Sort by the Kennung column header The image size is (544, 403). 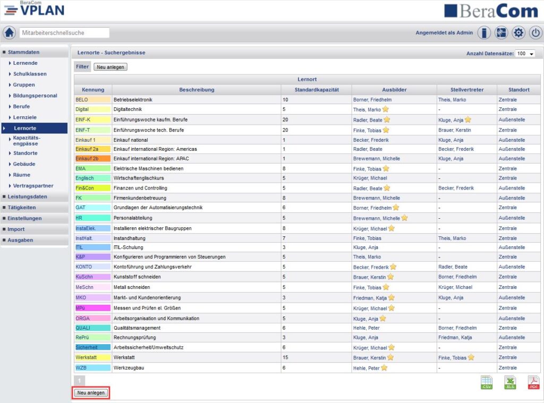(93, 90)
